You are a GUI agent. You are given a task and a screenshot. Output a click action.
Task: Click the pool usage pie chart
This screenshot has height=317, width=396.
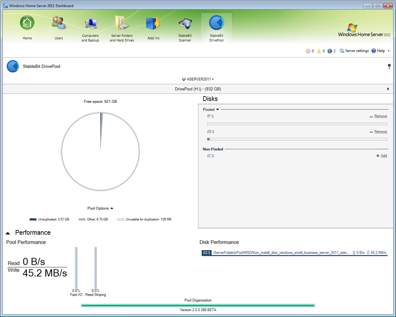[101, 151]
